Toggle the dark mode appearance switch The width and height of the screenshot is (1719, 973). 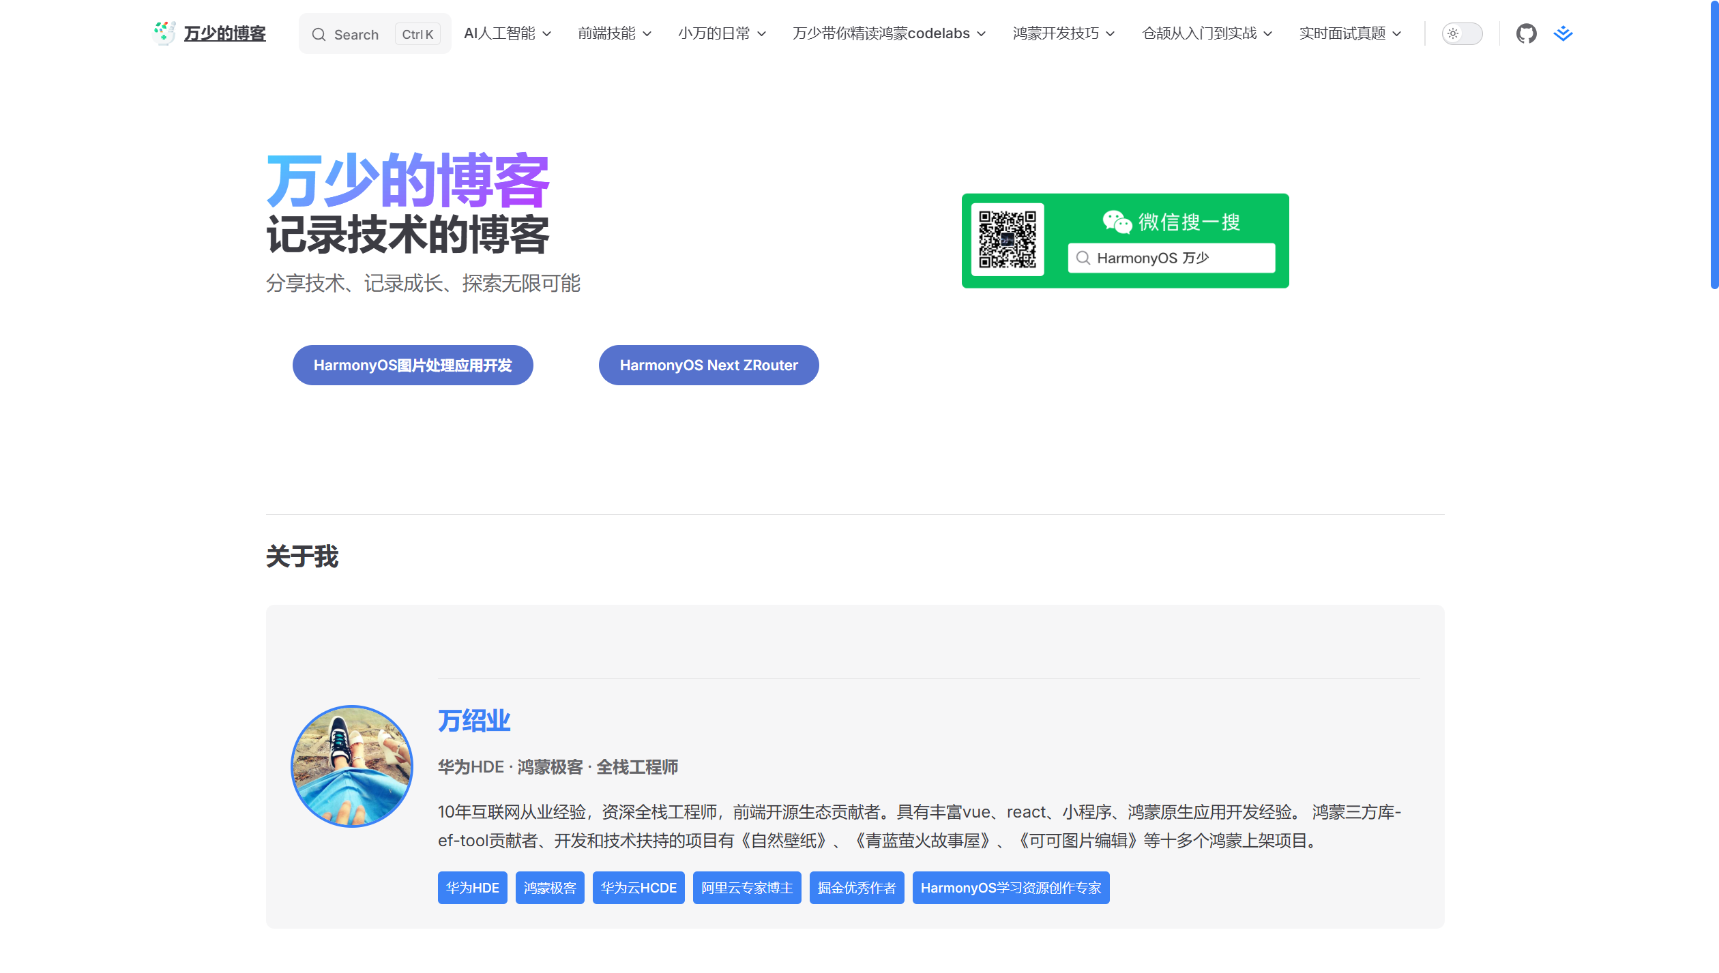pyautogui.click(x=1462, y=33)
